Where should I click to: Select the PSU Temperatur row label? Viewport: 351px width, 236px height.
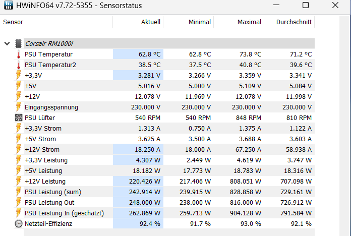[x=48, y=54]
